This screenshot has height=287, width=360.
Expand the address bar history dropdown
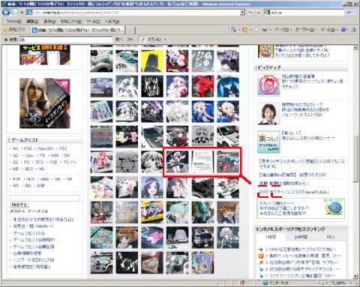(x=242, y=12)
